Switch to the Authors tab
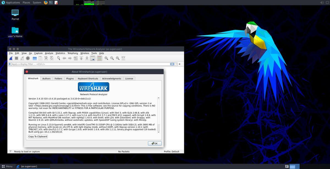330x169 pixels. coord(46,79)
